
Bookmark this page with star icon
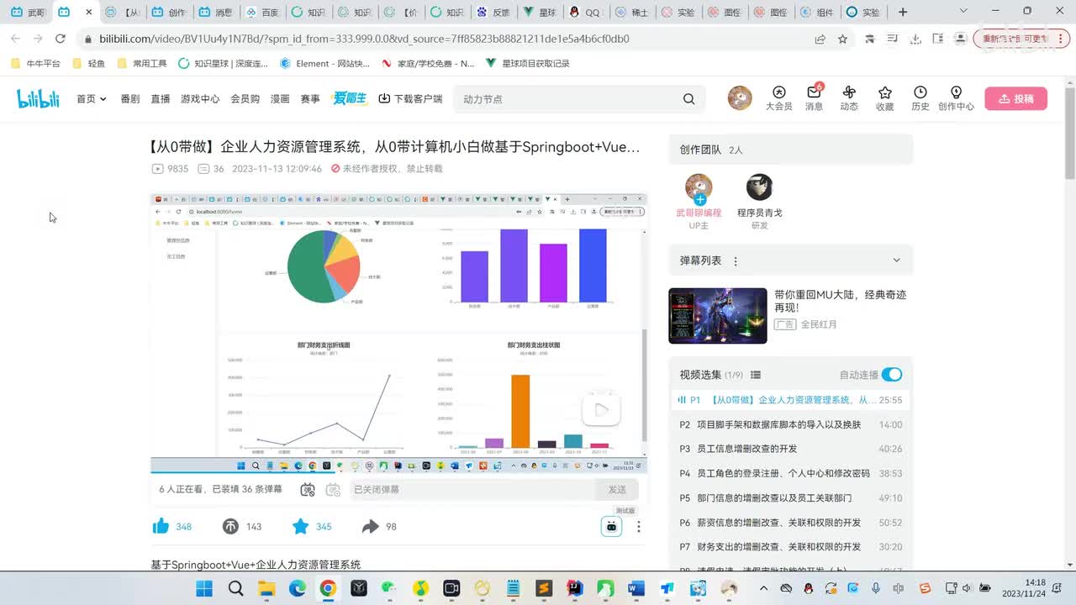(842, 39)
